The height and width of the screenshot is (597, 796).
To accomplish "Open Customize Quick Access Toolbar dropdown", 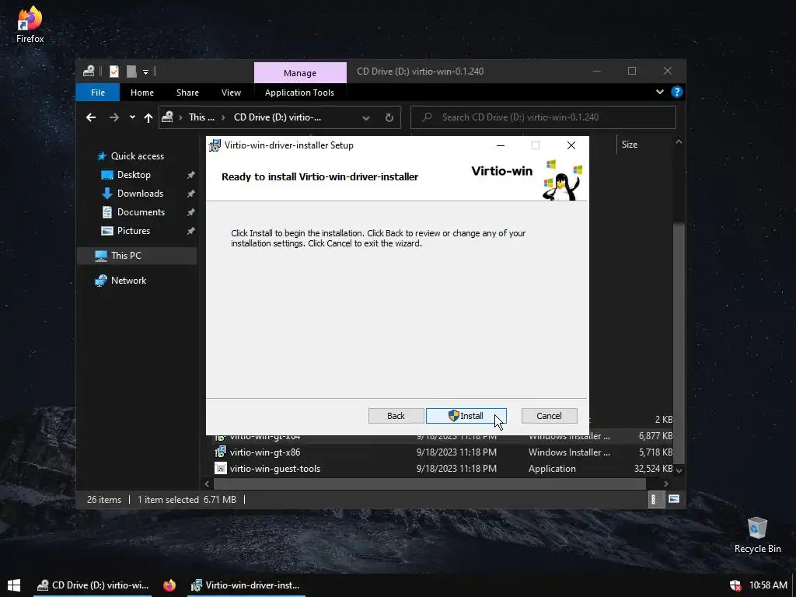I will click(145, 72).
